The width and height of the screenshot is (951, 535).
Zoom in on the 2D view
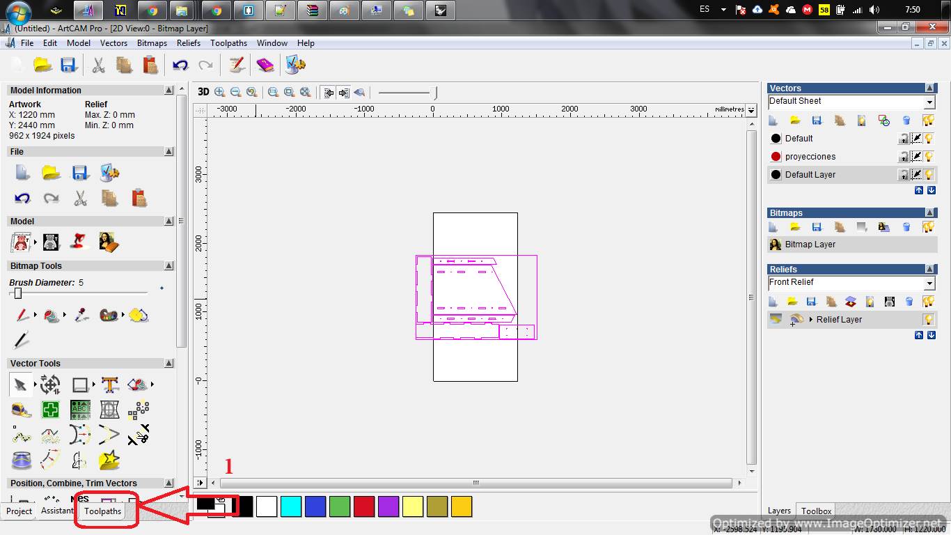[220, 92]
